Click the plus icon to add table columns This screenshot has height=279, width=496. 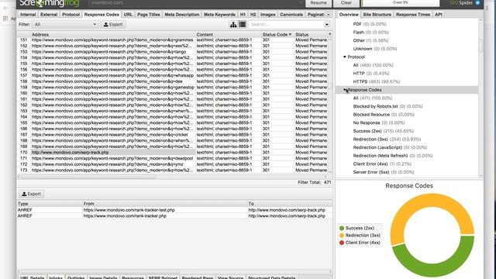[329, 34]
